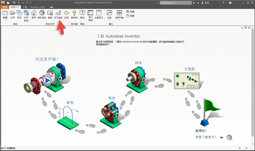
Task: Click the vertical scrollbar of learning page
Action: coord(252,83)
